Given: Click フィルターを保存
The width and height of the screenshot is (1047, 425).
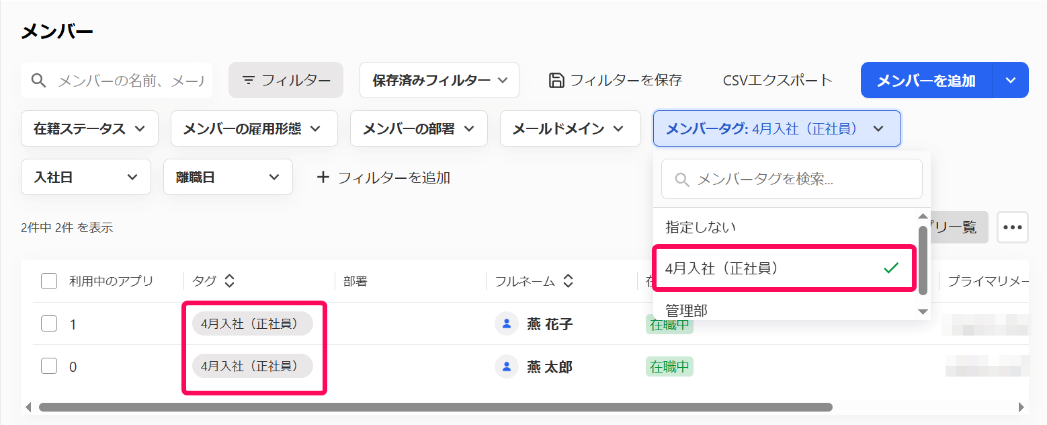Looking at the screenshot, I should (x=616, y=81).
